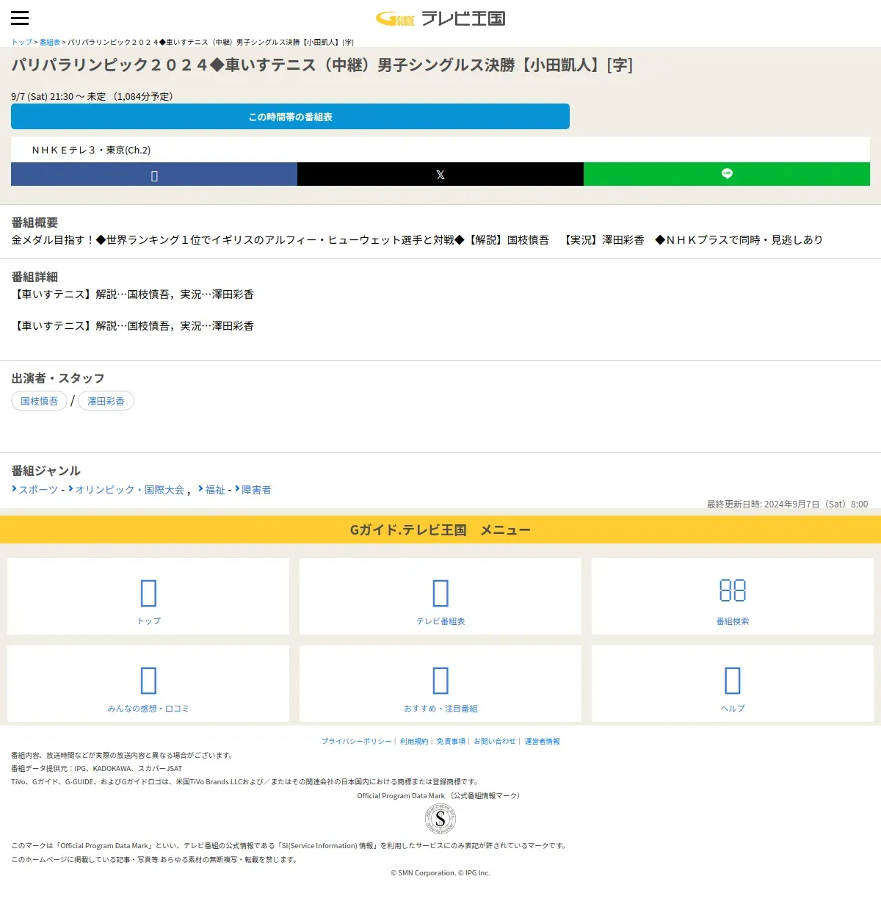Share on Facebook button
Image resolution: width=881 pixels, height=904 pixels.
pyautogui.click(x=154, y=174)
